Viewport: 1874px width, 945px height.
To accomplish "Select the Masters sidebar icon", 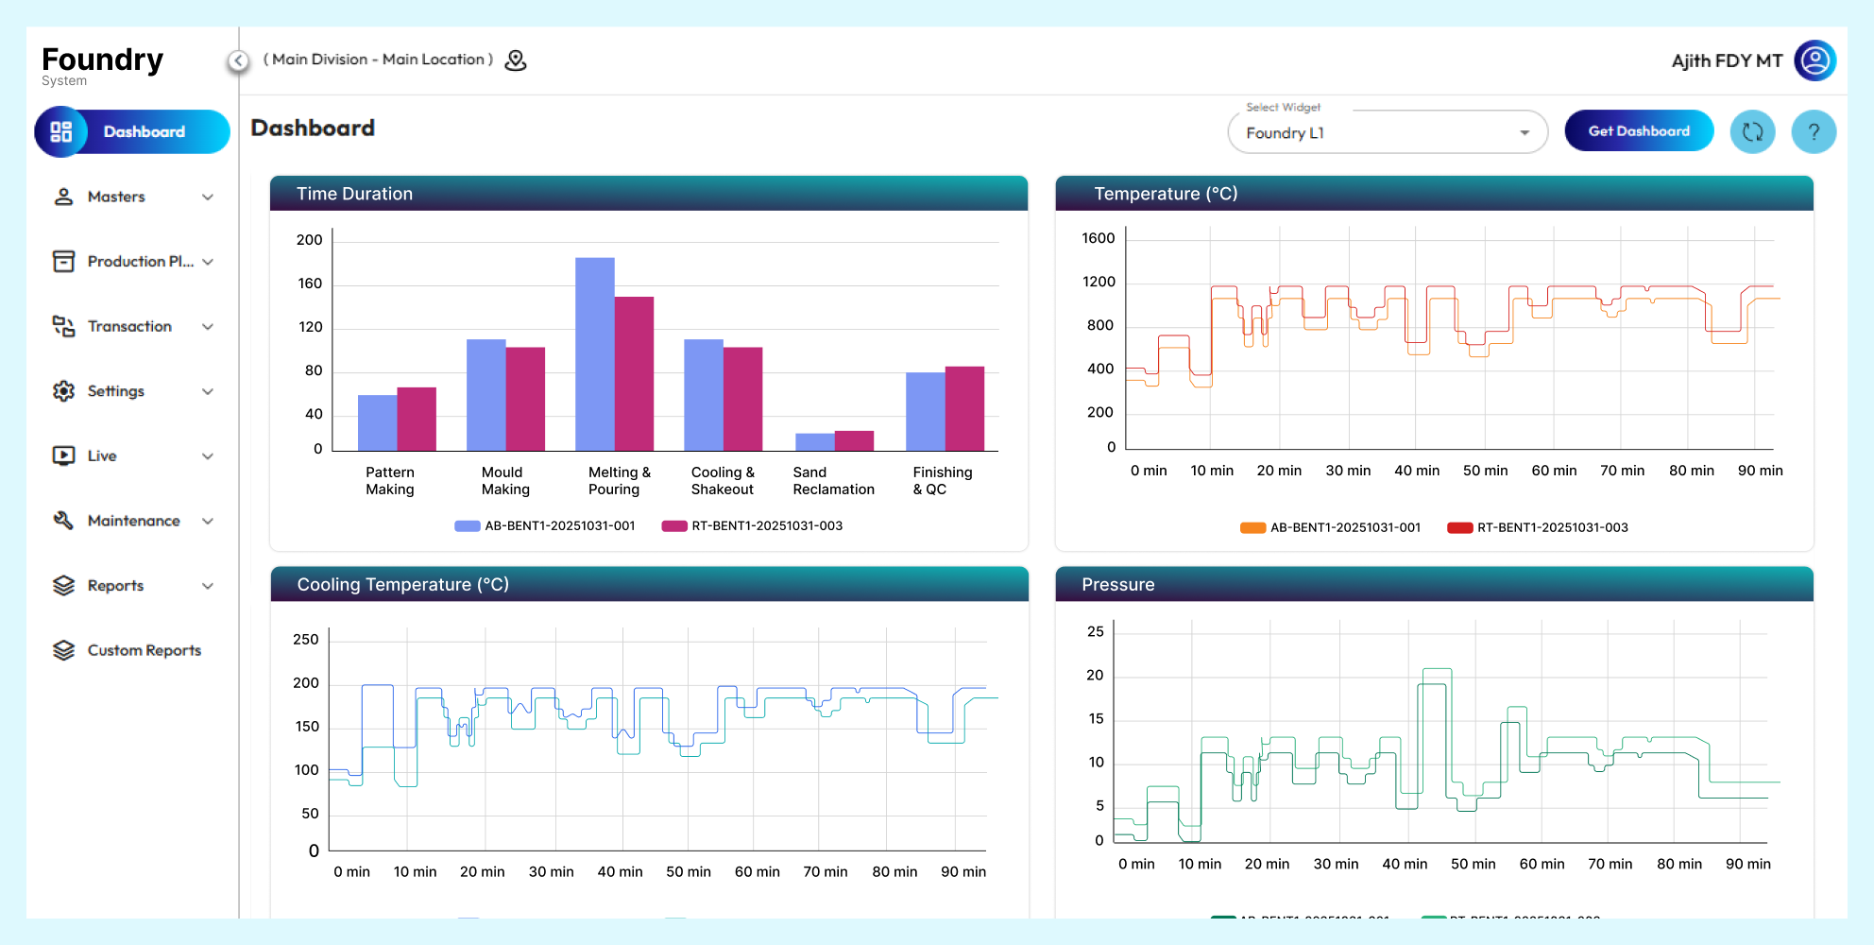I will pyautogui.click(x=62, y=197).
